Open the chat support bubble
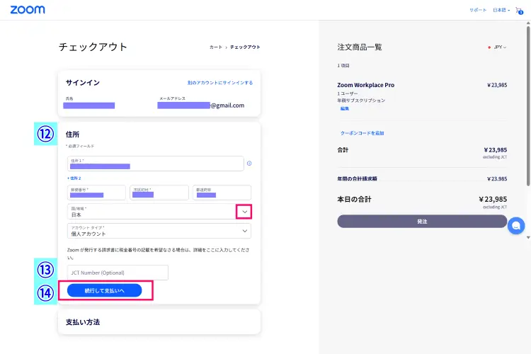Viewport: 531px width, 354px height. [x=516, y=226]
